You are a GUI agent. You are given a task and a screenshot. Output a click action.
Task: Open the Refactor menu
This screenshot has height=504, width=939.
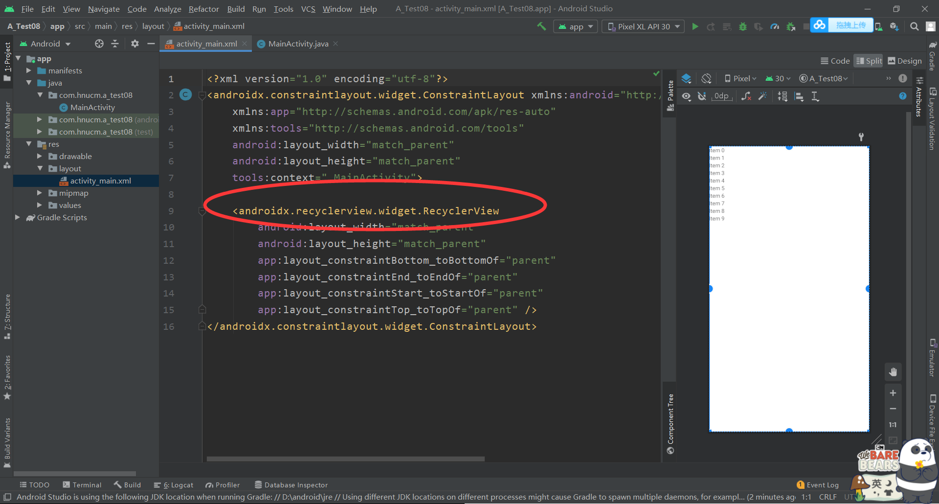(x=203, y=9)
